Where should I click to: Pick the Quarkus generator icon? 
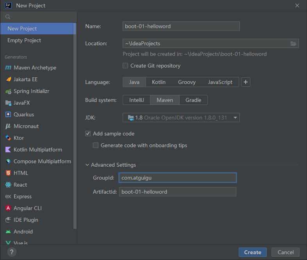(8, 114)
